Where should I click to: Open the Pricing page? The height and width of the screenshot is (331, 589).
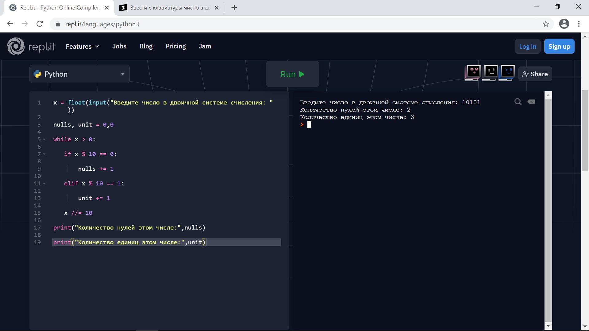click(175, 46)
